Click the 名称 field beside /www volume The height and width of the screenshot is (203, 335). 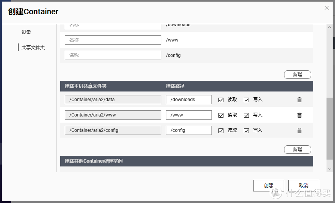click(113, 40)
